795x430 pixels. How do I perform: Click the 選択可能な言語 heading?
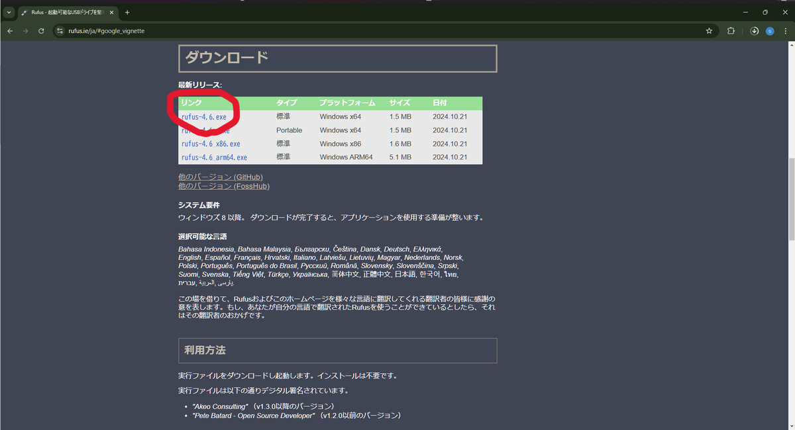click(x=203, y=236)
